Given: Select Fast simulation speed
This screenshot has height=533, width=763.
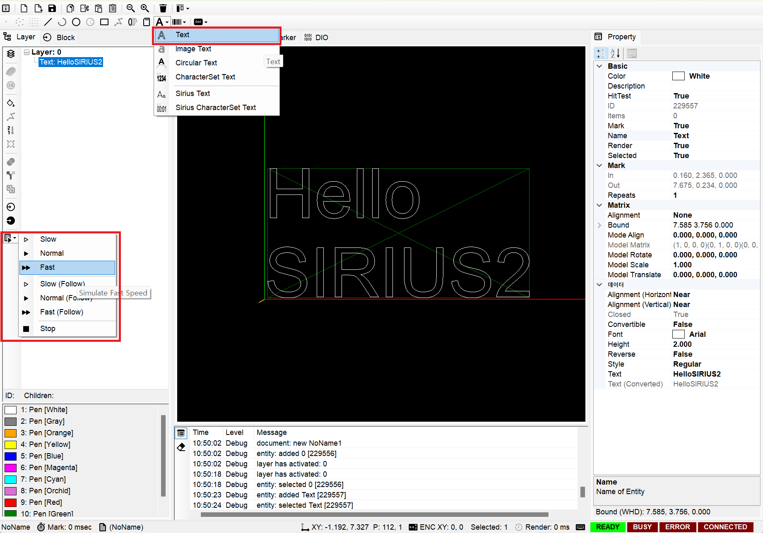Looking at the screenshot, I should coord(67,267).
